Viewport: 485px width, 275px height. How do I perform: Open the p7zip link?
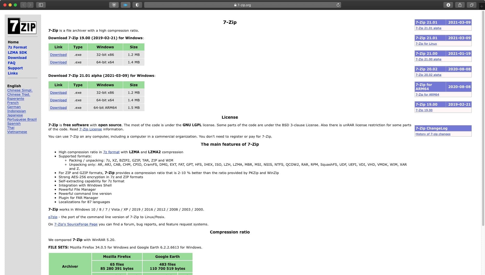[53, 217]
